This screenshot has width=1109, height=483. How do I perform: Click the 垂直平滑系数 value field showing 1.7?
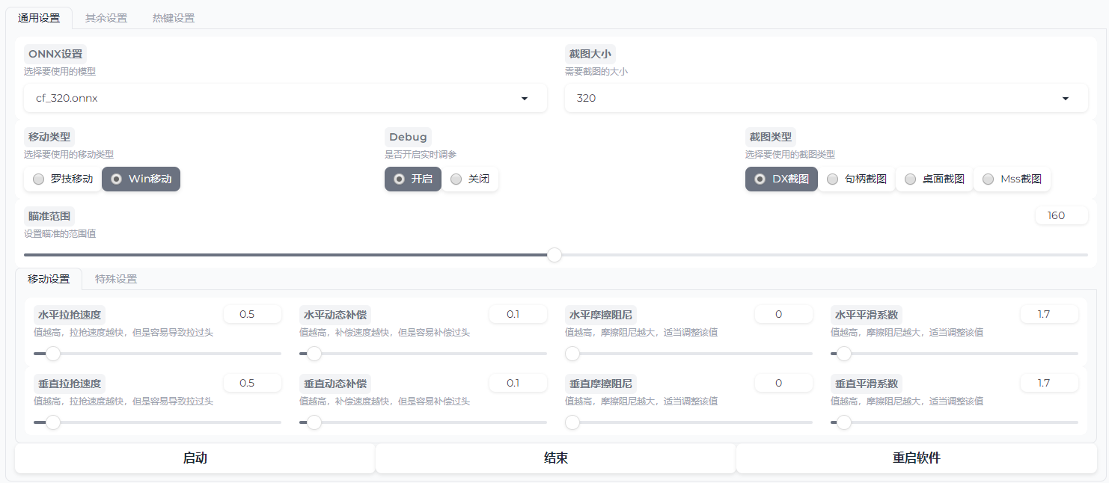[x=1049, y=382]
